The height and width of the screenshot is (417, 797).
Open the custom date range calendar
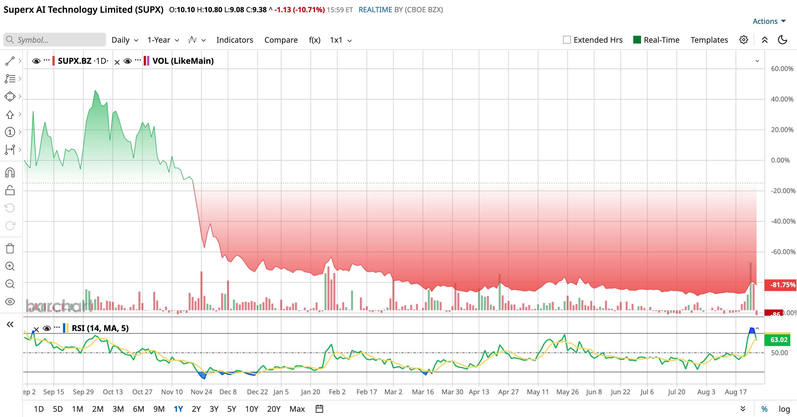[x=319, y=409]
